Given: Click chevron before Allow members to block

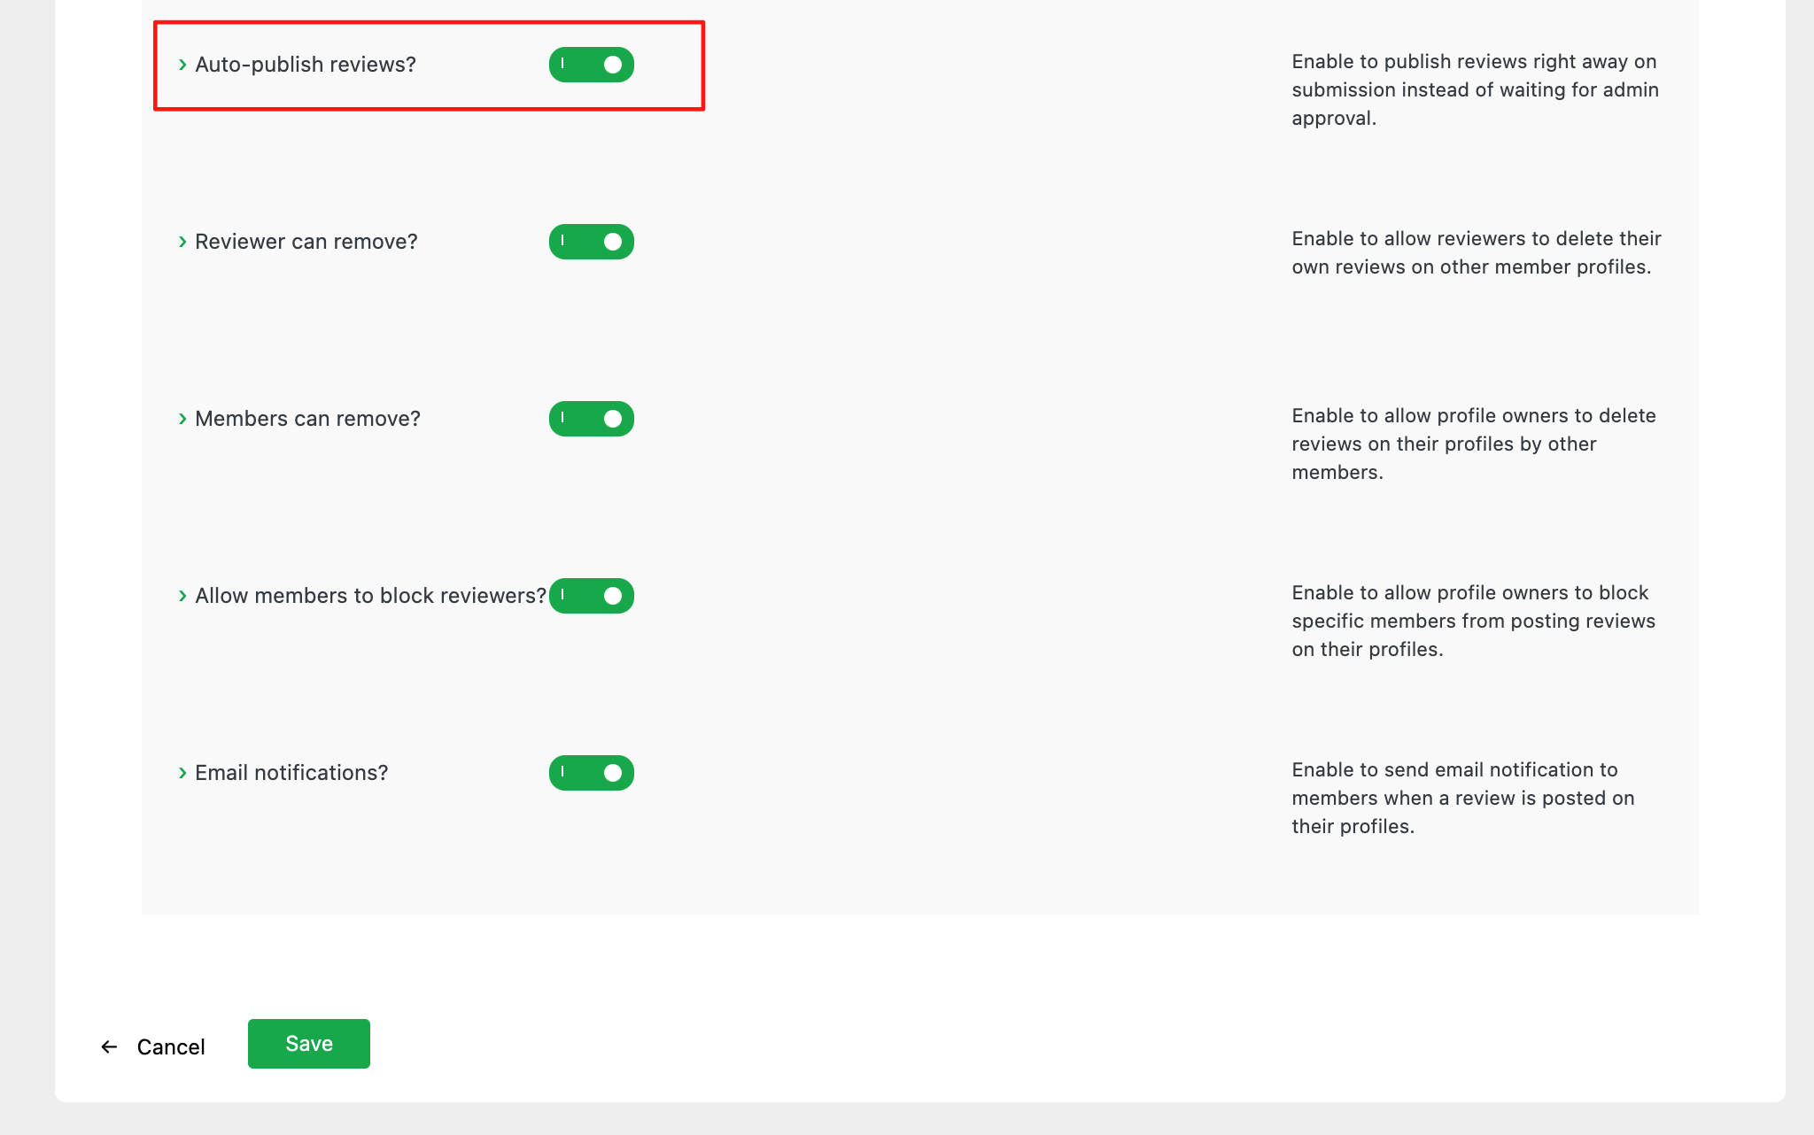Looking at the screenshot, I should click(x=182, y=596).
